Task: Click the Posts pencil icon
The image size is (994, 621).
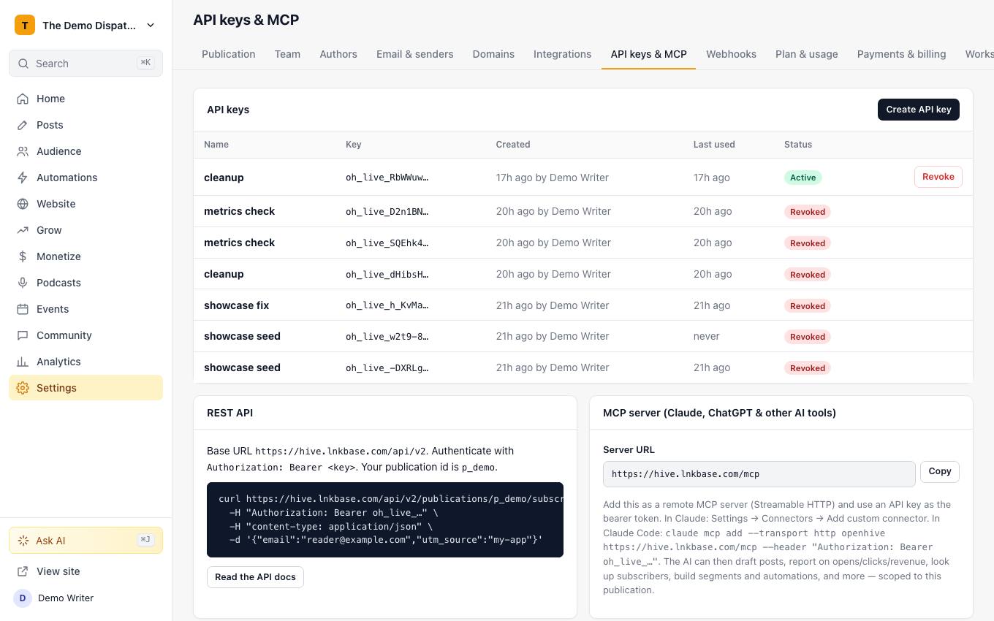Action: point(23,125)
